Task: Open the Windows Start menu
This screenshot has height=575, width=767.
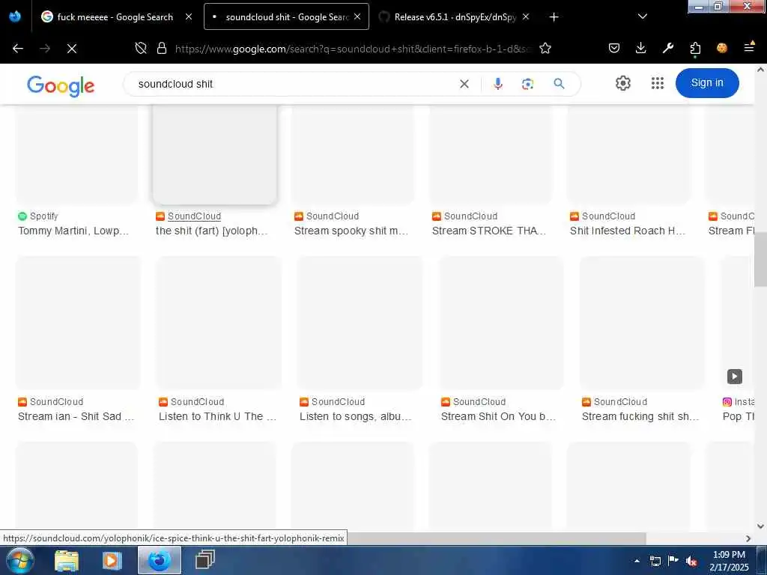Action: pos(19,560)
